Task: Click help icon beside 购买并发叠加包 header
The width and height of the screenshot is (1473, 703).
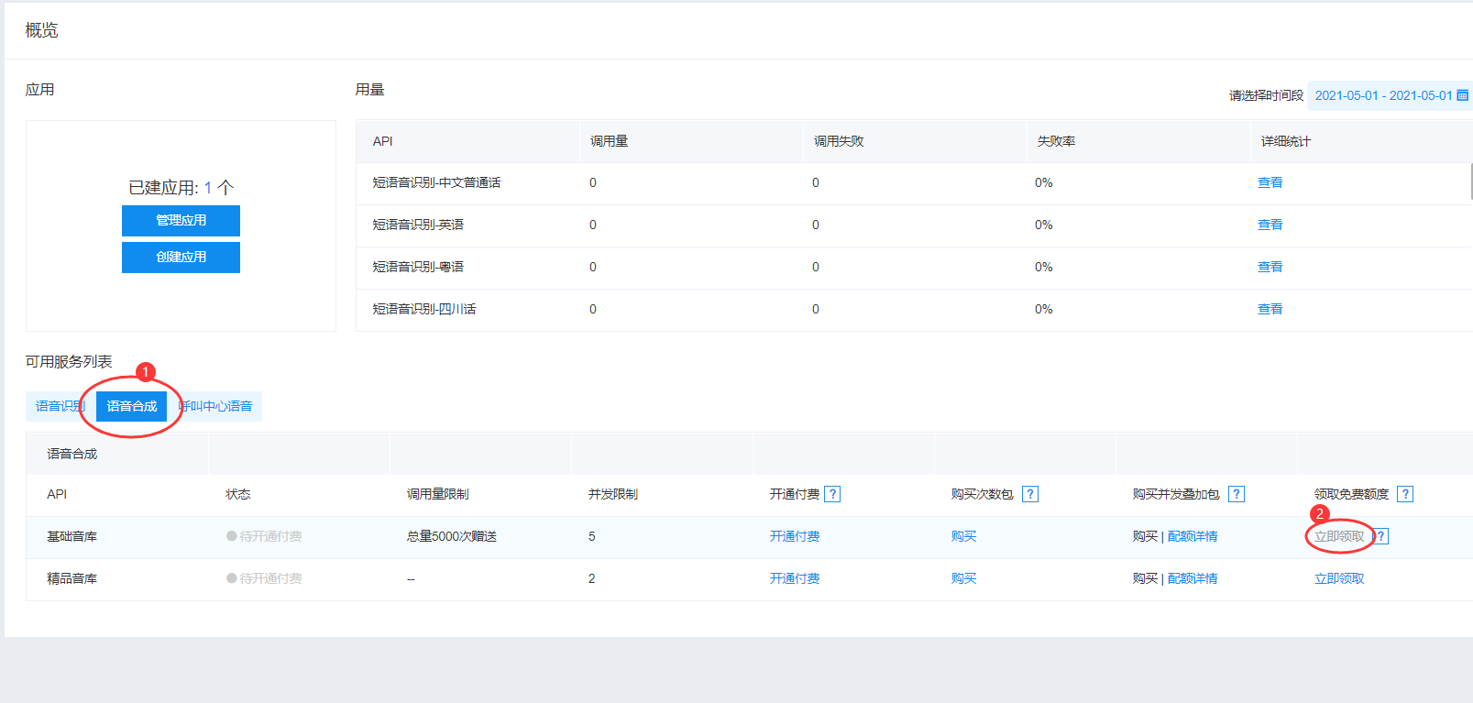Action: click(x=1237, y=494)
